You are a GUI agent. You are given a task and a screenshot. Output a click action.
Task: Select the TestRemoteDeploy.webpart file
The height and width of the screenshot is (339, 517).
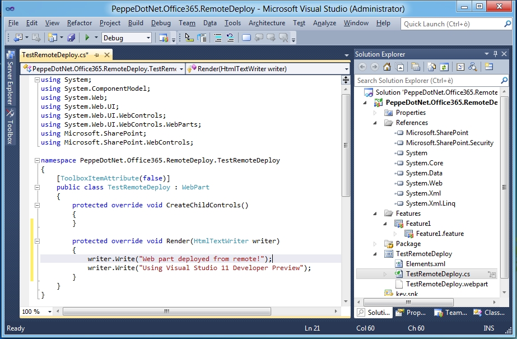pyautogui.click(x=447, y=284)
